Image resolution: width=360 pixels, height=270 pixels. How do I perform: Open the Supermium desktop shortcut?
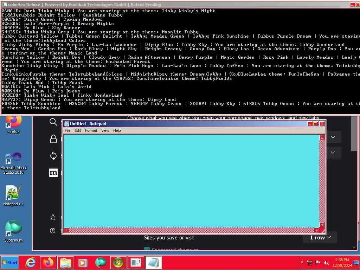coord(13,231)
